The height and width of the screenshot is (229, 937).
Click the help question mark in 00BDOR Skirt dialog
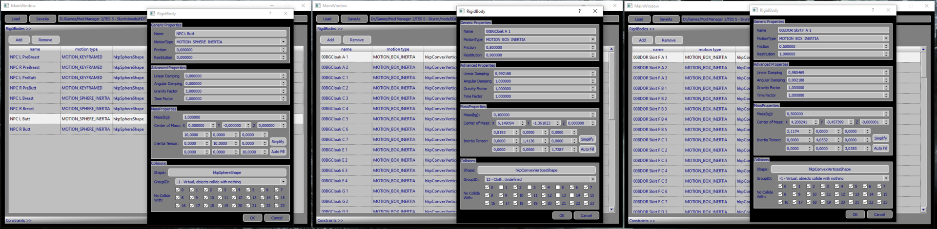[x=873, y=10]
